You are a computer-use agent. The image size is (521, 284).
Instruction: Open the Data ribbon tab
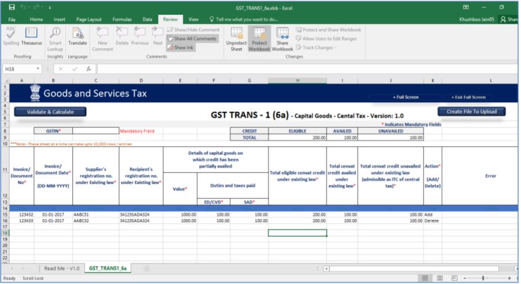147,19
